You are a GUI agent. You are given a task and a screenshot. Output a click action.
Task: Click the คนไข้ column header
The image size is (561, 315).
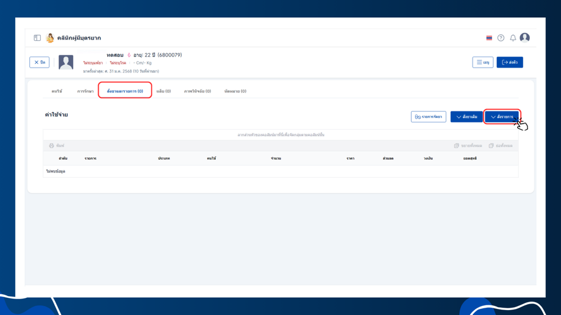[x=212, y=158]
